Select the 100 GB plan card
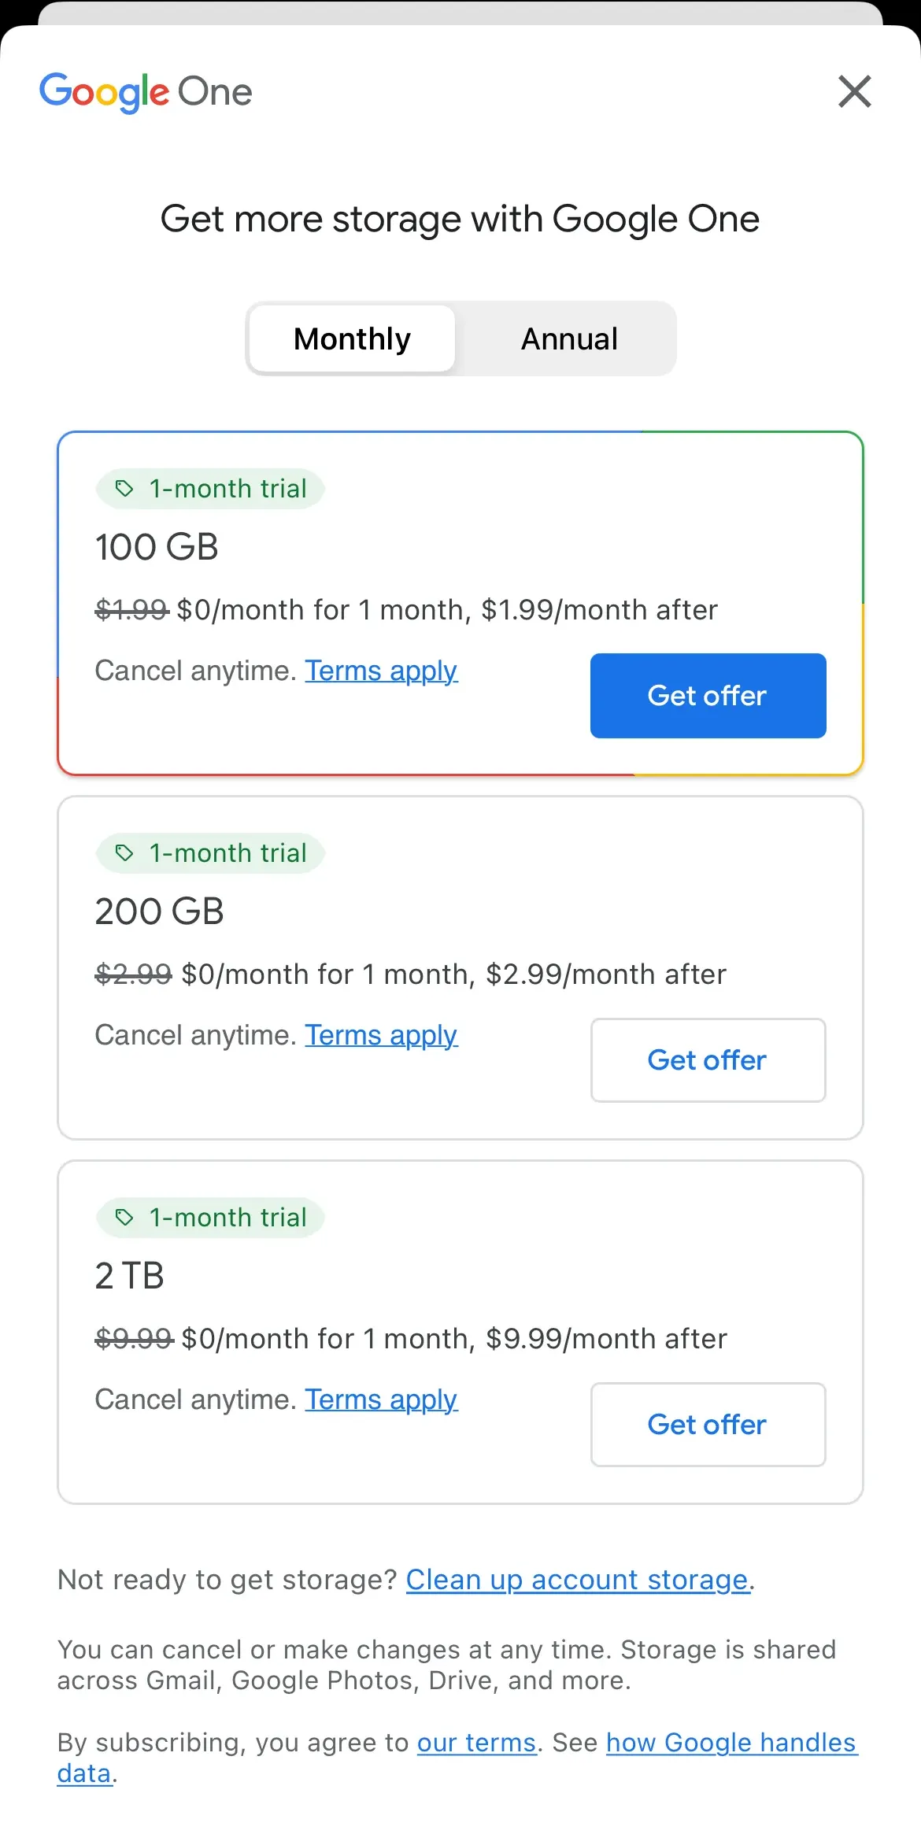The image size is (921, 1834). [460, 603]
